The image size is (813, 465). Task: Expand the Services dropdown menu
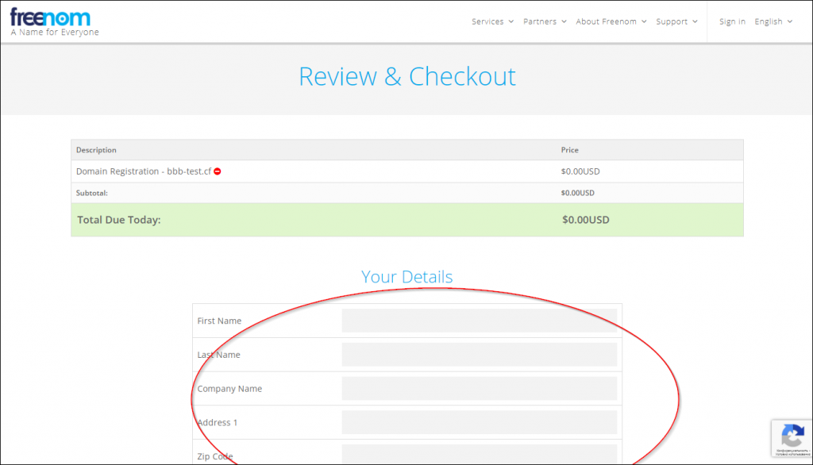point(492,21)
